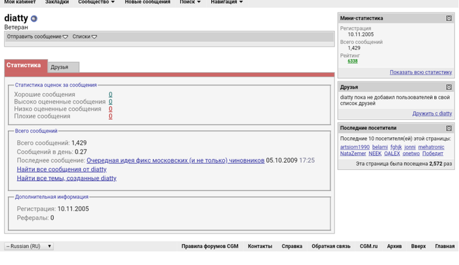The width and height of the screenshot is (459, 265).
Task: Expand the Навигация menu
Action: click(x=227, y=2)
